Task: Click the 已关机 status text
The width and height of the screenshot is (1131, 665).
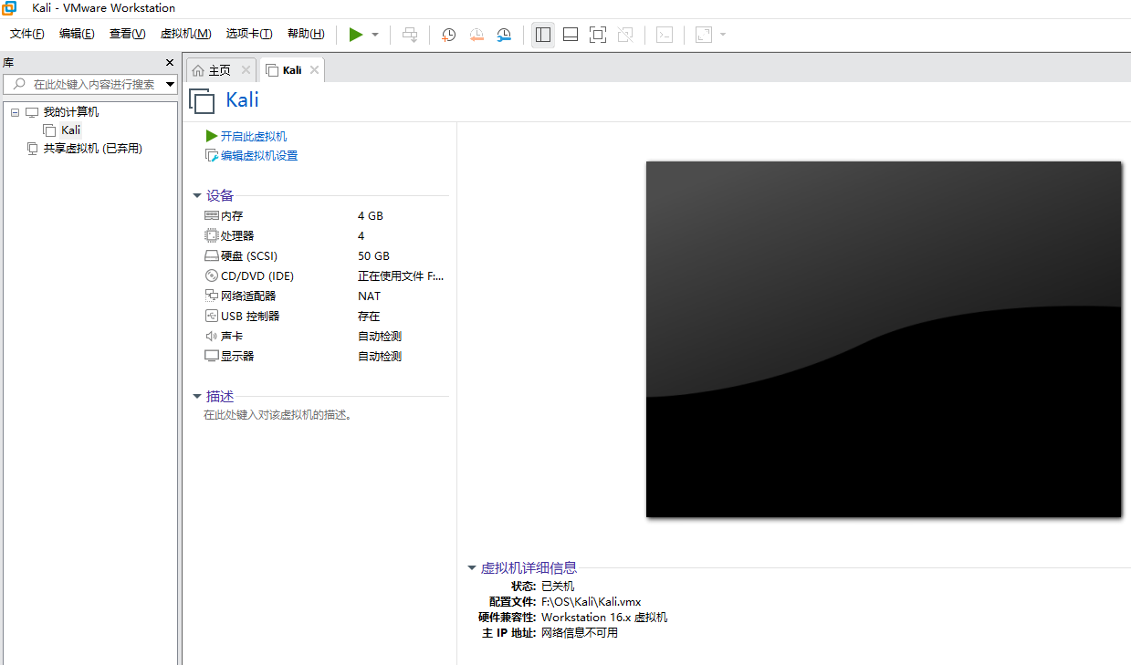Action: pyautogui.click(x=558, y=587)
